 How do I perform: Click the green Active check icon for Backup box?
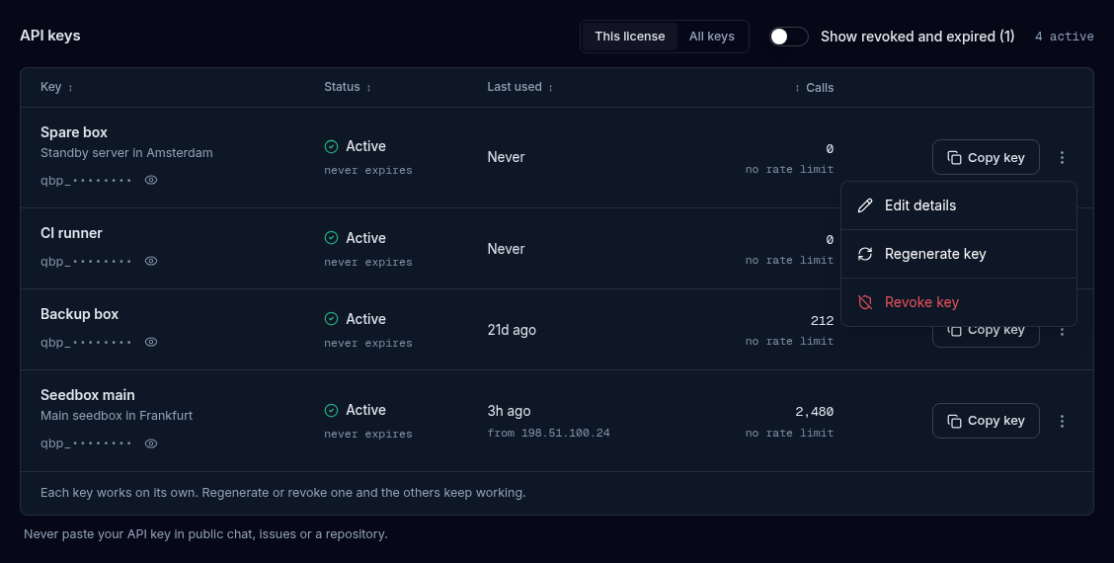tap(331, 319)
